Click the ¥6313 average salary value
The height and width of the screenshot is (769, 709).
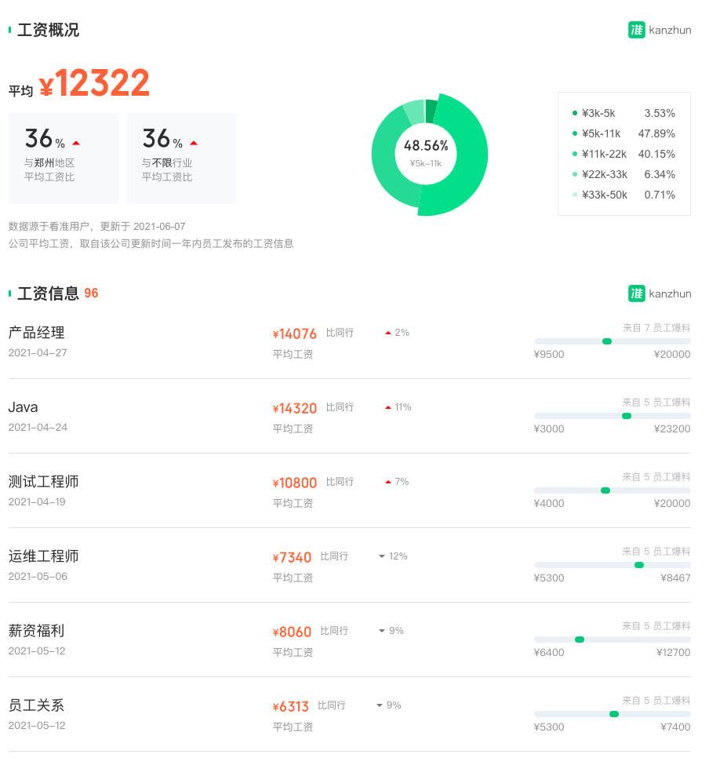point(291,707)
